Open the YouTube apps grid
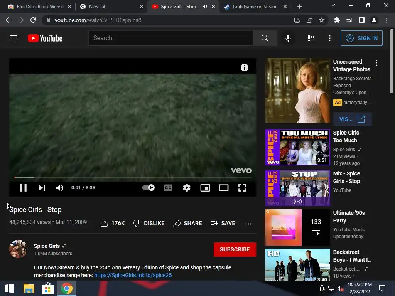This screenshot has width=395, height=296. point(311,38)
